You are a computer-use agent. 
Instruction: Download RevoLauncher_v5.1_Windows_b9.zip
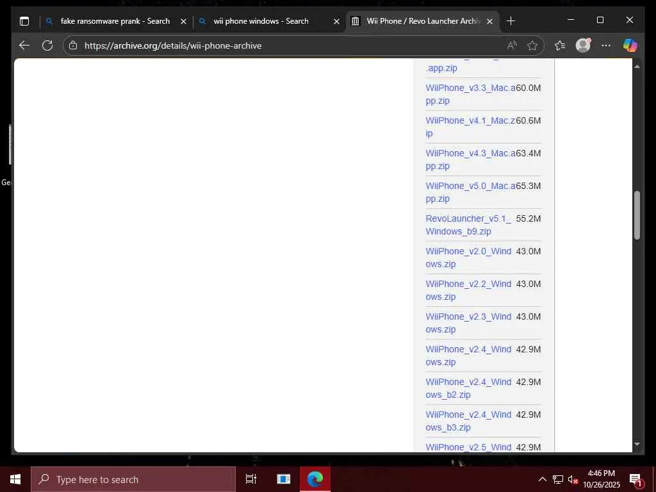pyautogui.click(x=468, y=225)
